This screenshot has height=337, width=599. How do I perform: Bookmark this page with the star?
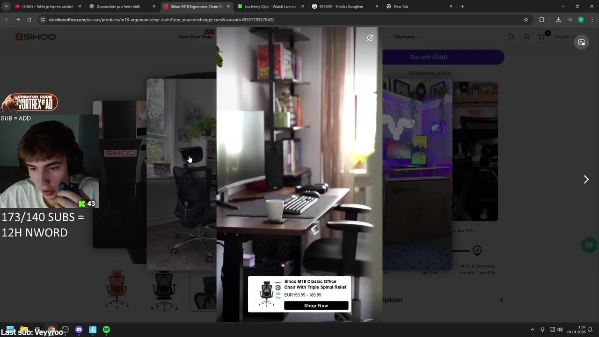click(526, 20)
